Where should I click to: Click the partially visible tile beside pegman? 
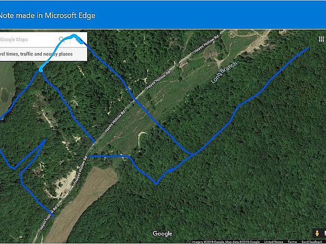point(324,233)
